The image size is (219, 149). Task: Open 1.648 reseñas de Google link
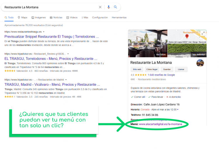pyautogui.click(x=161, y=75)
